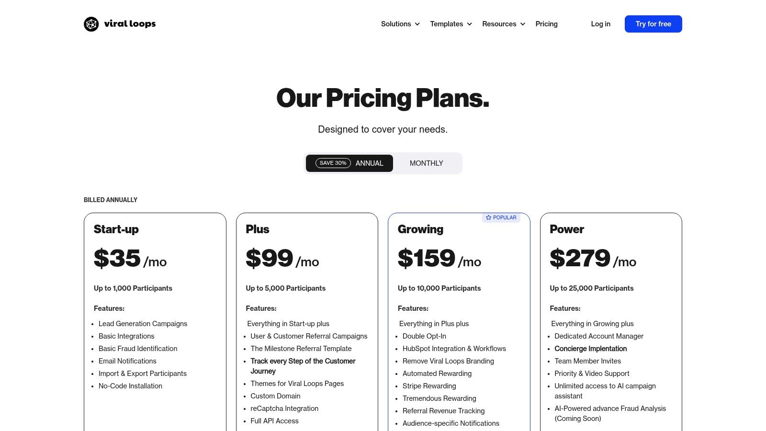Go to the Pricing page
Screen dimensions: 766x431
(x=546, y=24)
